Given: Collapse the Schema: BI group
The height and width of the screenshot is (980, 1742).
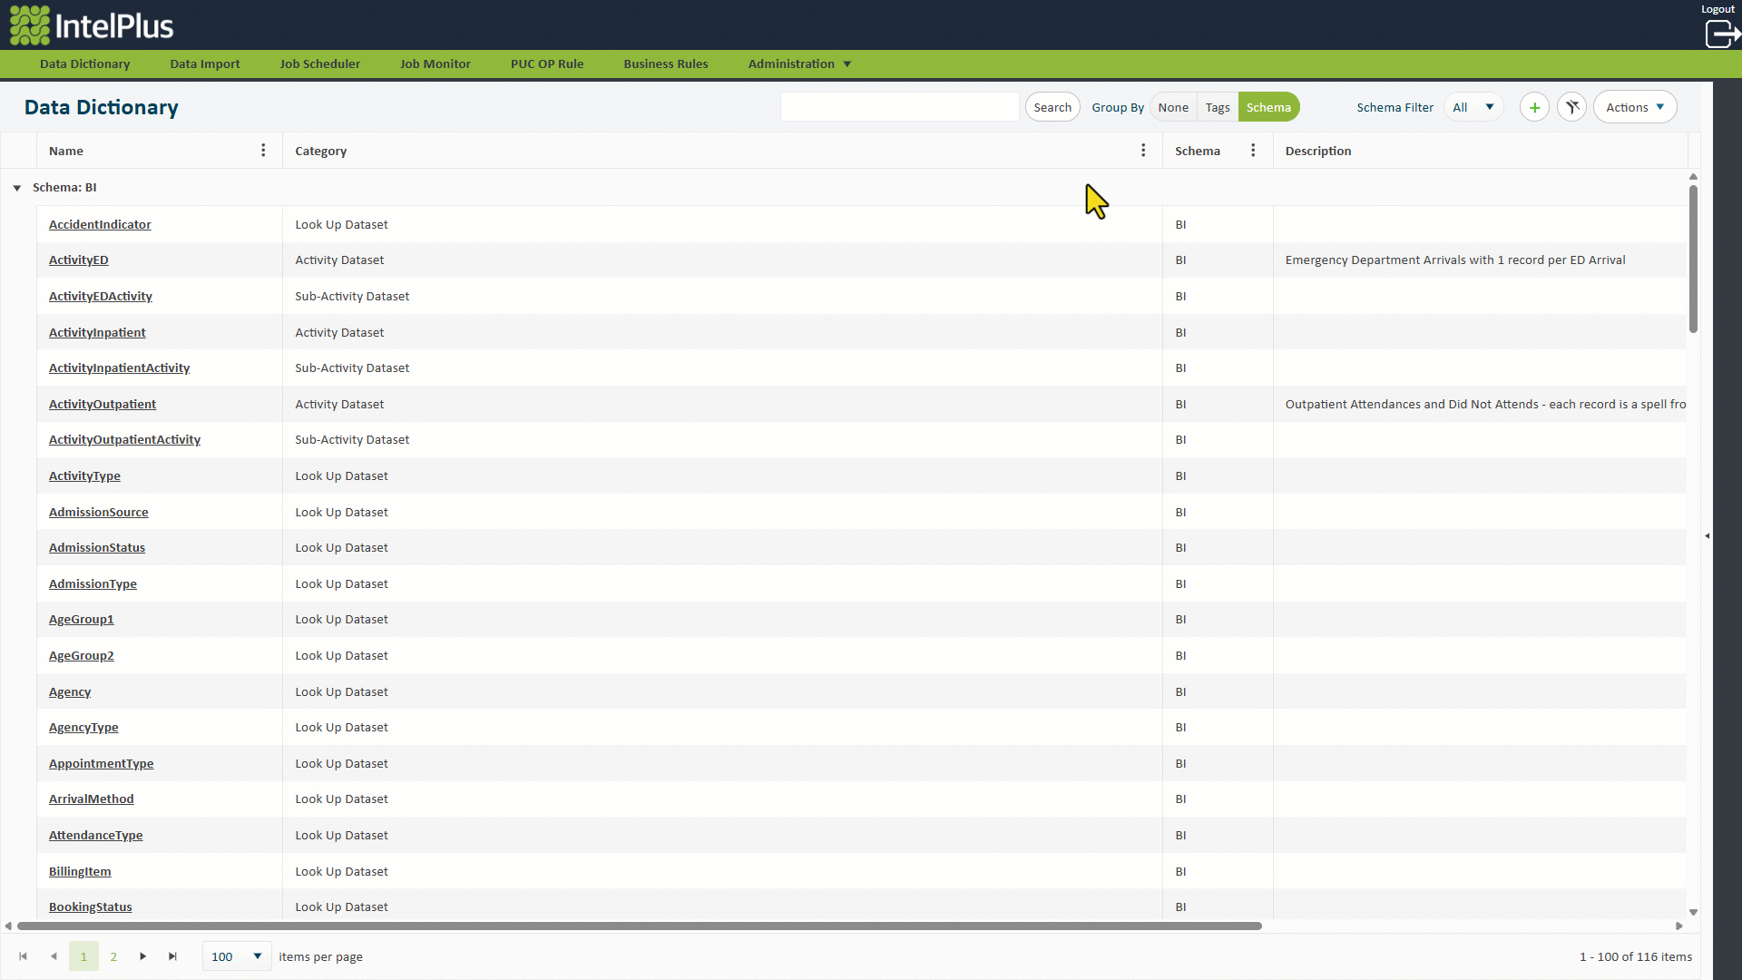Looking at the screenshot, I should tap(17, 188).
